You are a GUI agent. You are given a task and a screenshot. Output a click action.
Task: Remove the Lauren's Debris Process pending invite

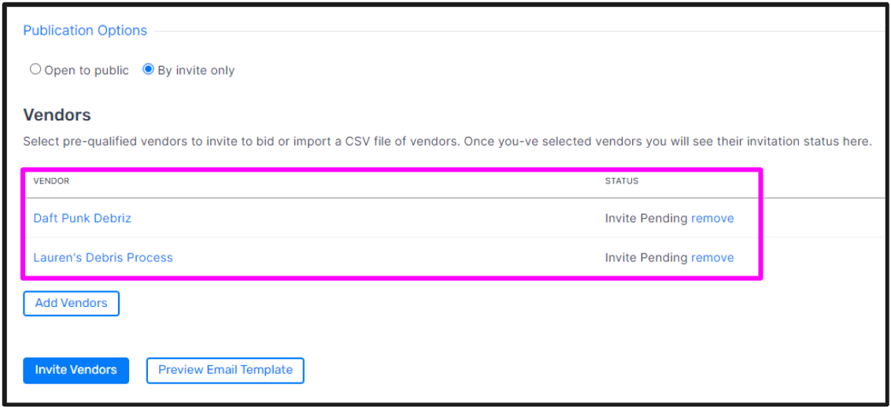coord(712,257)
